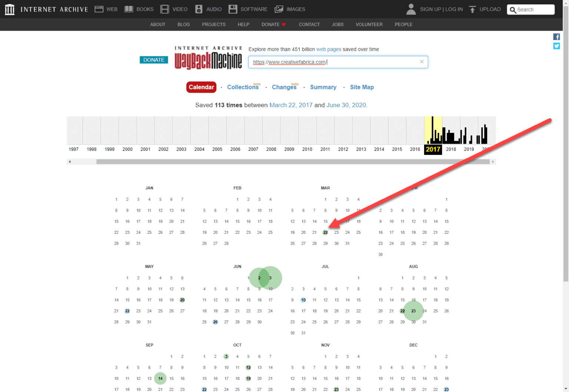Follow the 'web pages' link
The width and height of the screenshot is (569, 392).
[329, 49]
